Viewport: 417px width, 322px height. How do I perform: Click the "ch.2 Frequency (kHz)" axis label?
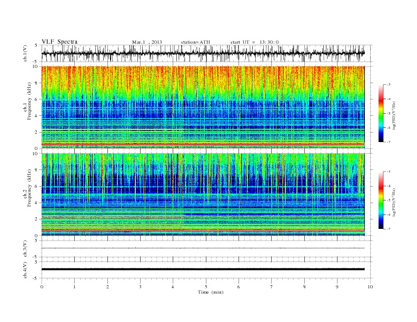pos(27,188)
